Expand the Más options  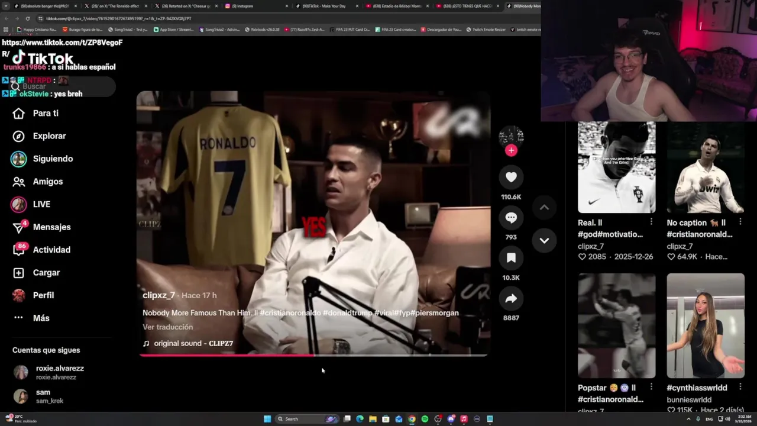point(31,318)
